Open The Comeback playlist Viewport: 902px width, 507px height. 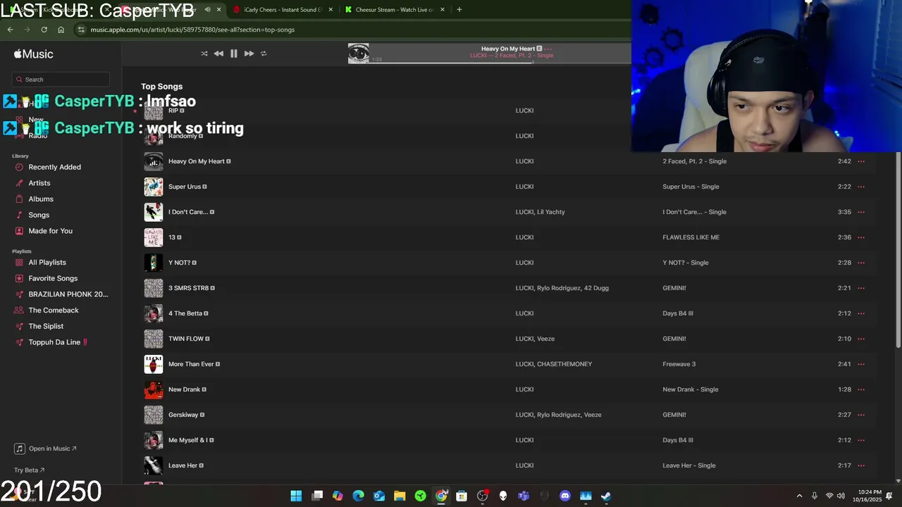[54, 311]
